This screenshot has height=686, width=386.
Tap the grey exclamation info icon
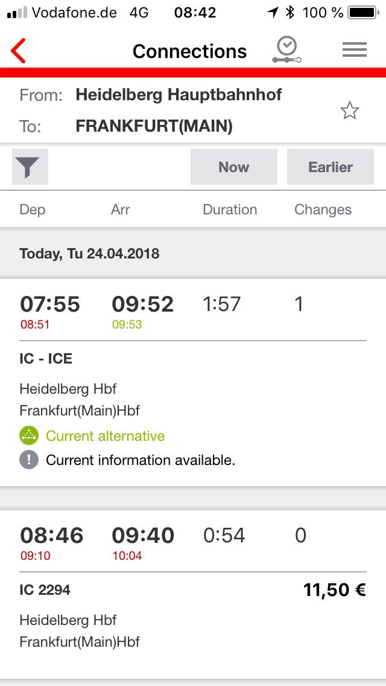click(29, 460)
